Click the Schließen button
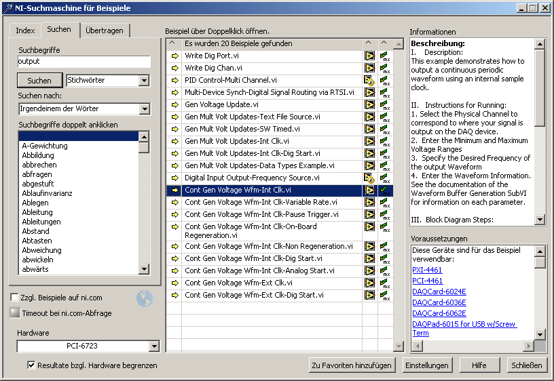Screen dimensions: 554x381 (526, 365)
